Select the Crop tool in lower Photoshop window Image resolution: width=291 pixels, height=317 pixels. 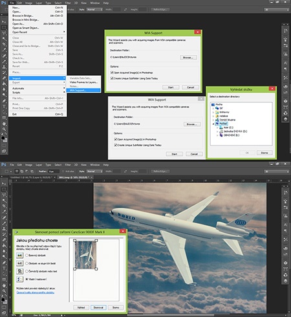(4, 206)
